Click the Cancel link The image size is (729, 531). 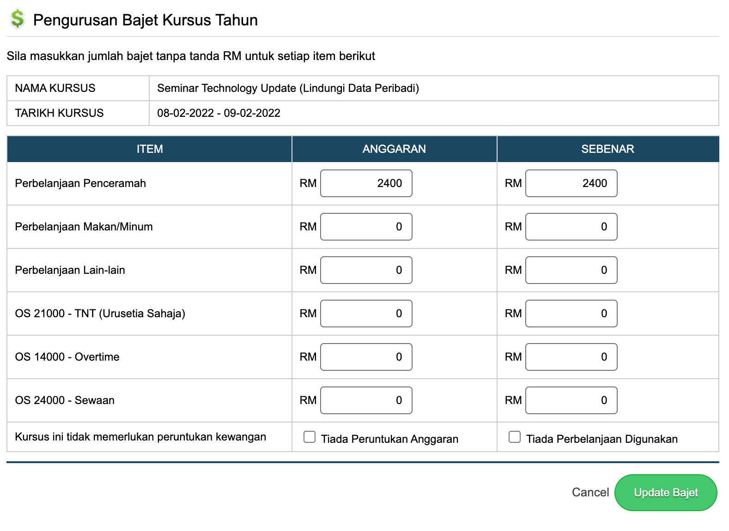tap(590, 492)
